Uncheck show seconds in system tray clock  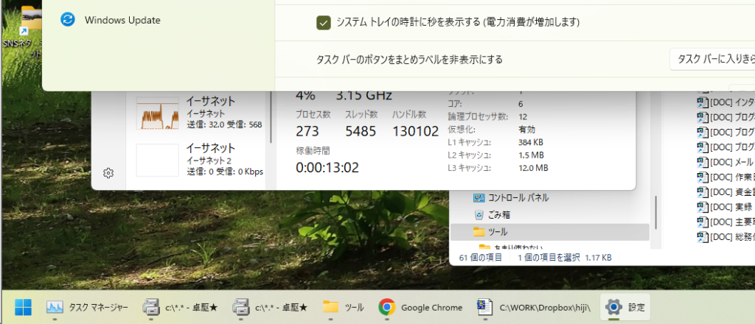click(x=323, y=23)
